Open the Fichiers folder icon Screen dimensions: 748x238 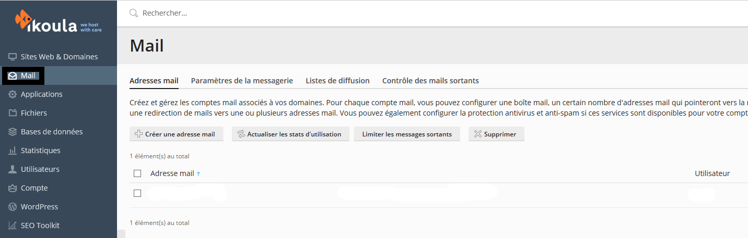[13, 113]
